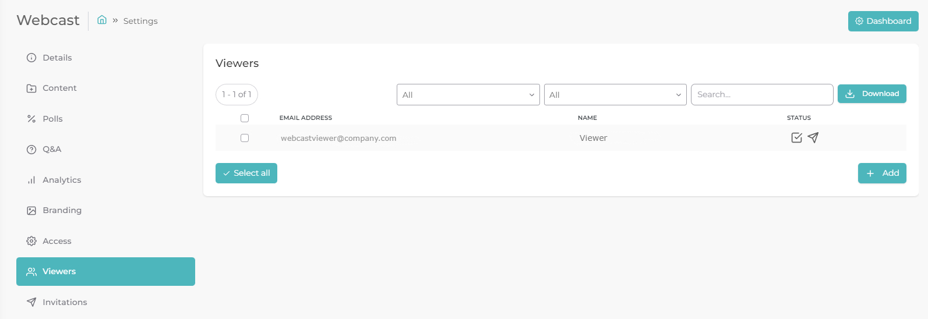
Task: Go to Branding settings
Action: click(105, 210)
